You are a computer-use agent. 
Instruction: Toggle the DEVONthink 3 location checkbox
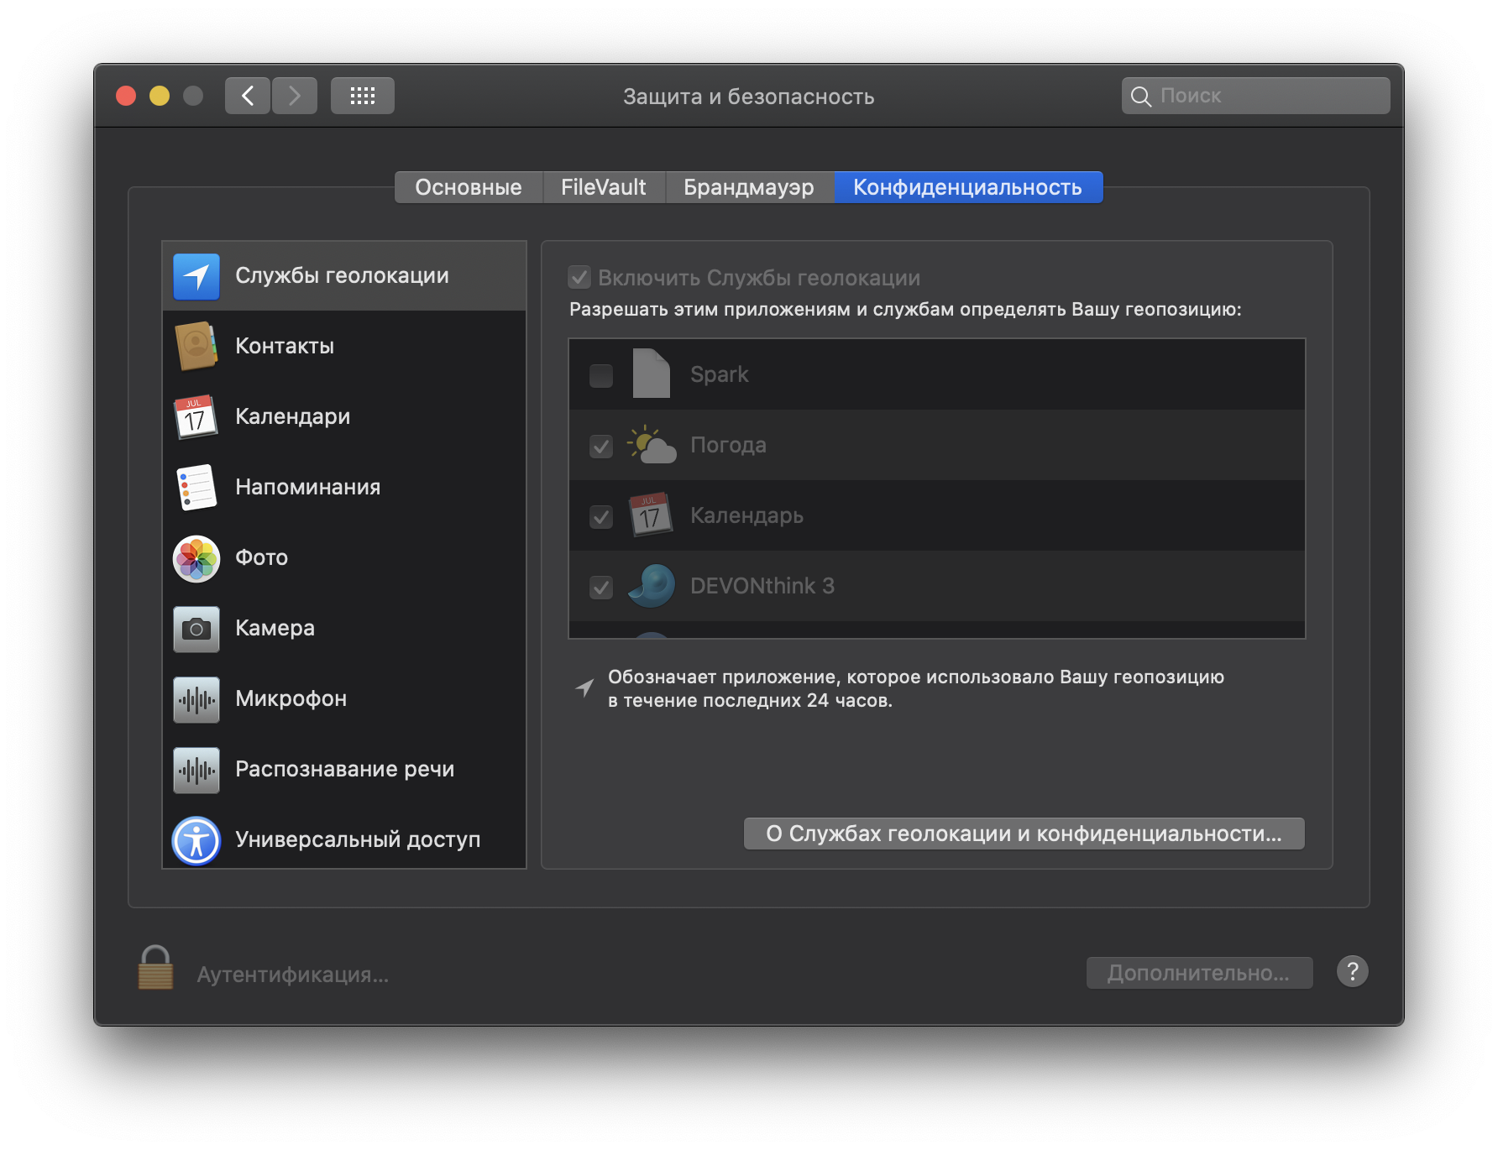[x=601, y=587]
